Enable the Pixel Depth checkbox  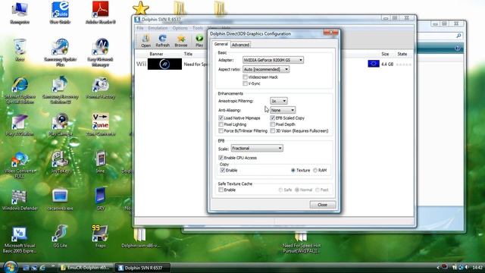pos(273,124)
